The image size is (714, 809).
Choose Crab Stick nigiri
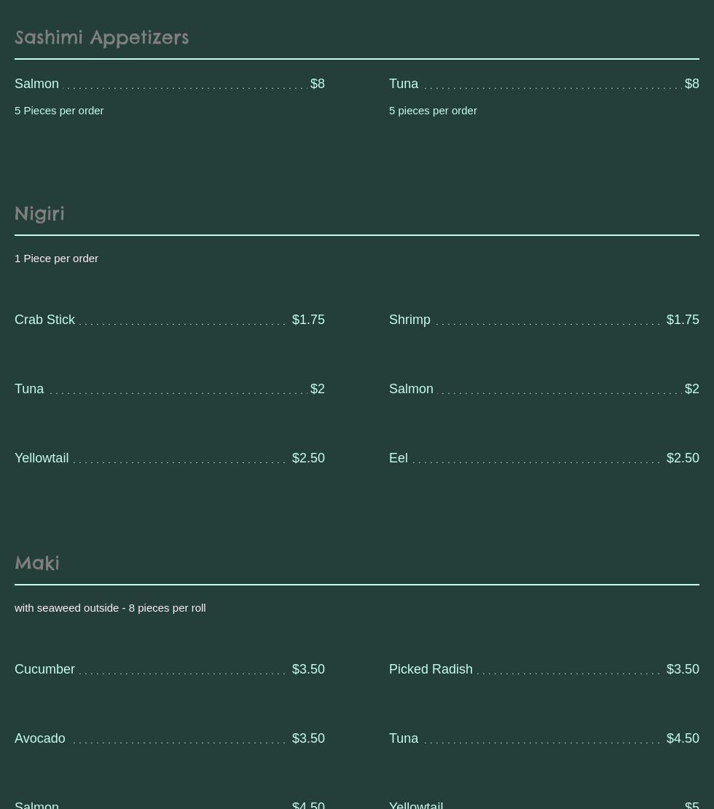point(45,320)
